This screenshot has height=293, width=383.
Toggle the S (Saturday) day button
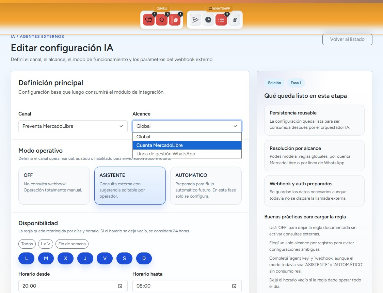pos(124,258)
